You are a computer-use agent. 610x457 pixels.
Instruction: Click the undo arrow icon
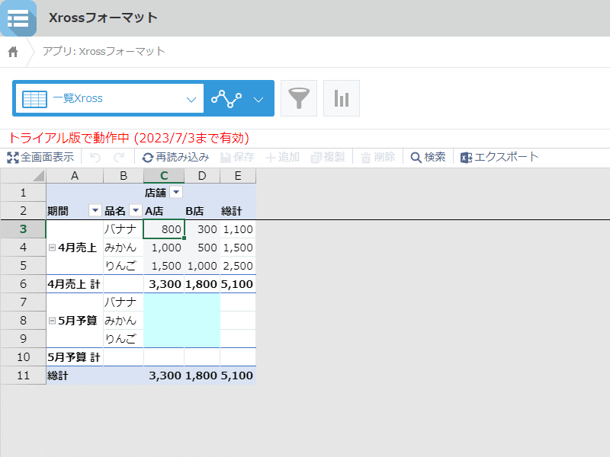[x=95, y=158]
